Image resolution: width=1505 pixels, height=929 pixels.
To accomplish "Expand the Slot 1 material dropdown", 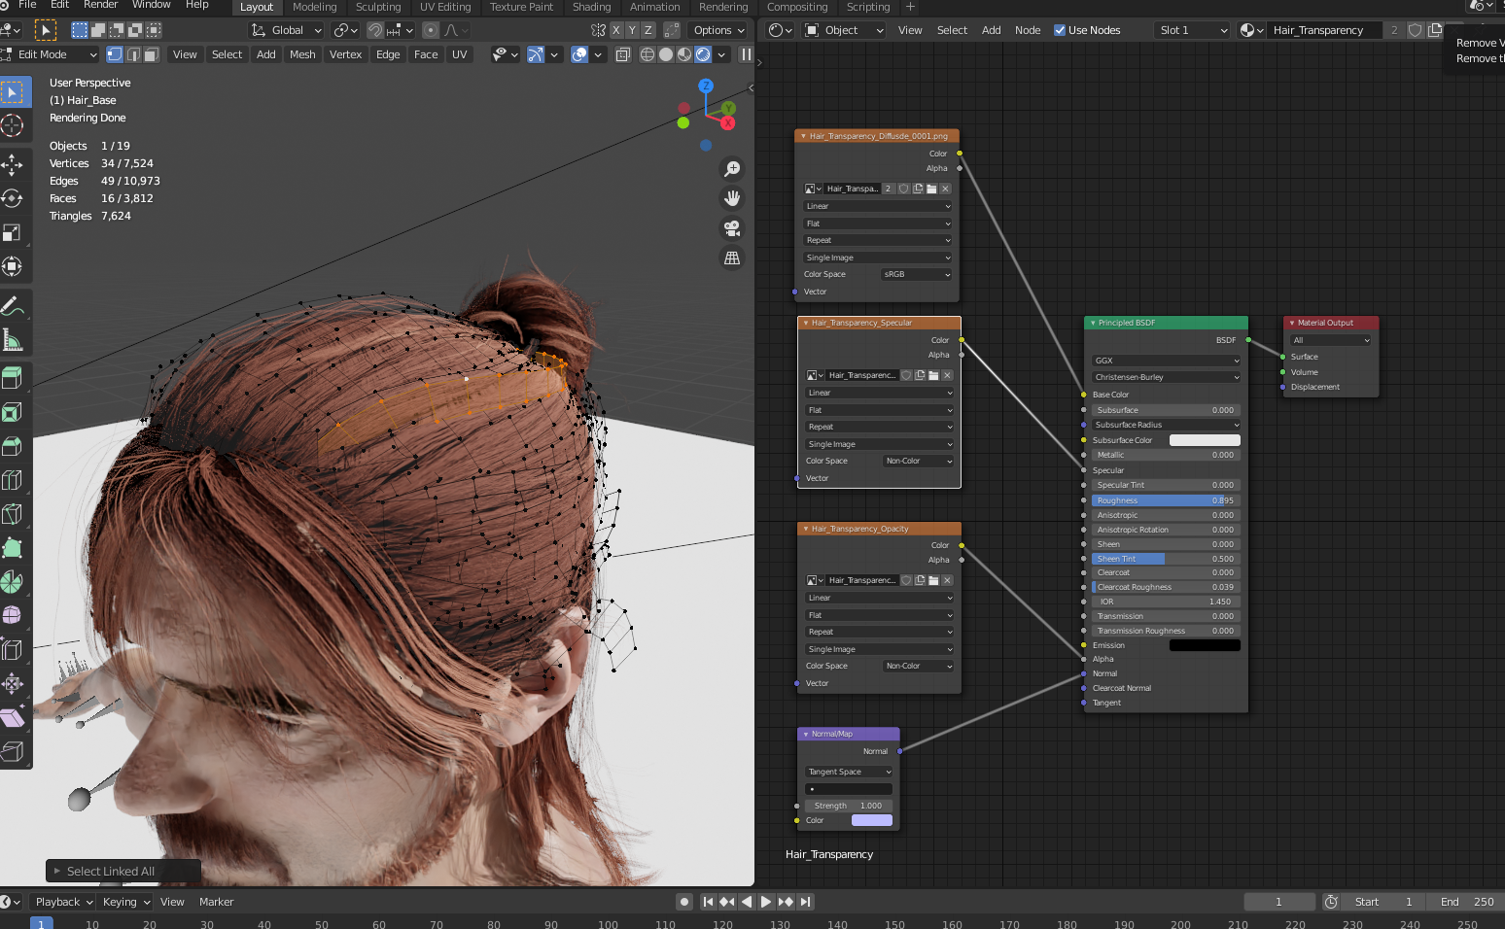I will [1193, 30].
